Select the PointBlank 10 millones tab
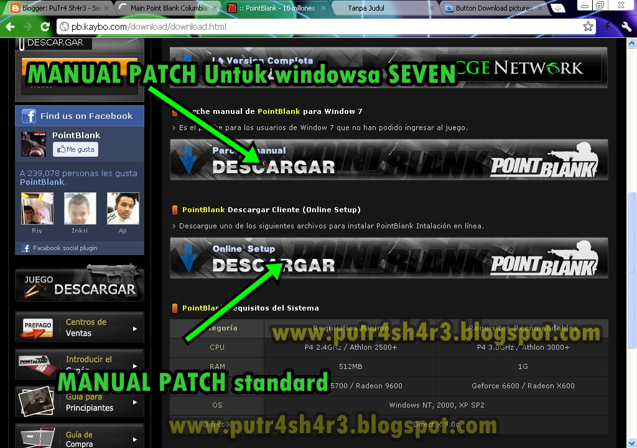This screenshot has height=448, width=637. (276, 7)
